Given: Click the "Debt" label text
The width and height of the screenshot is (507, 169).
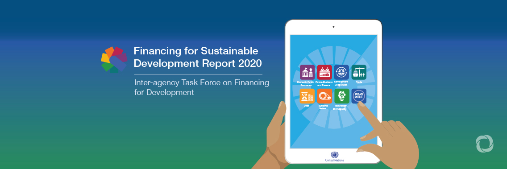Looking at the screenshot, I should pos(306,106).
